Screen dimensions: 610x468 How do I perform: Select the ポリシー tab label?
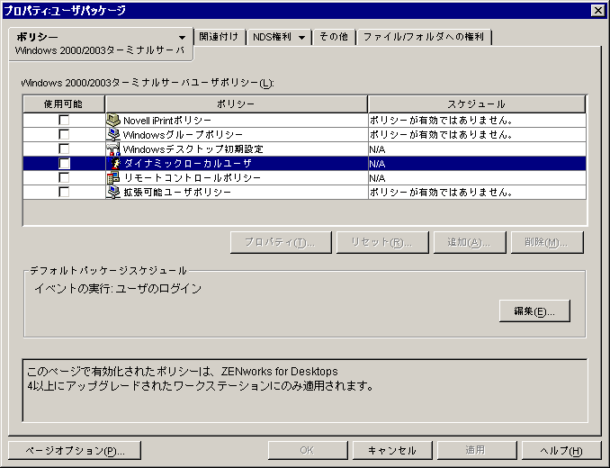click(x=38, y=37)
